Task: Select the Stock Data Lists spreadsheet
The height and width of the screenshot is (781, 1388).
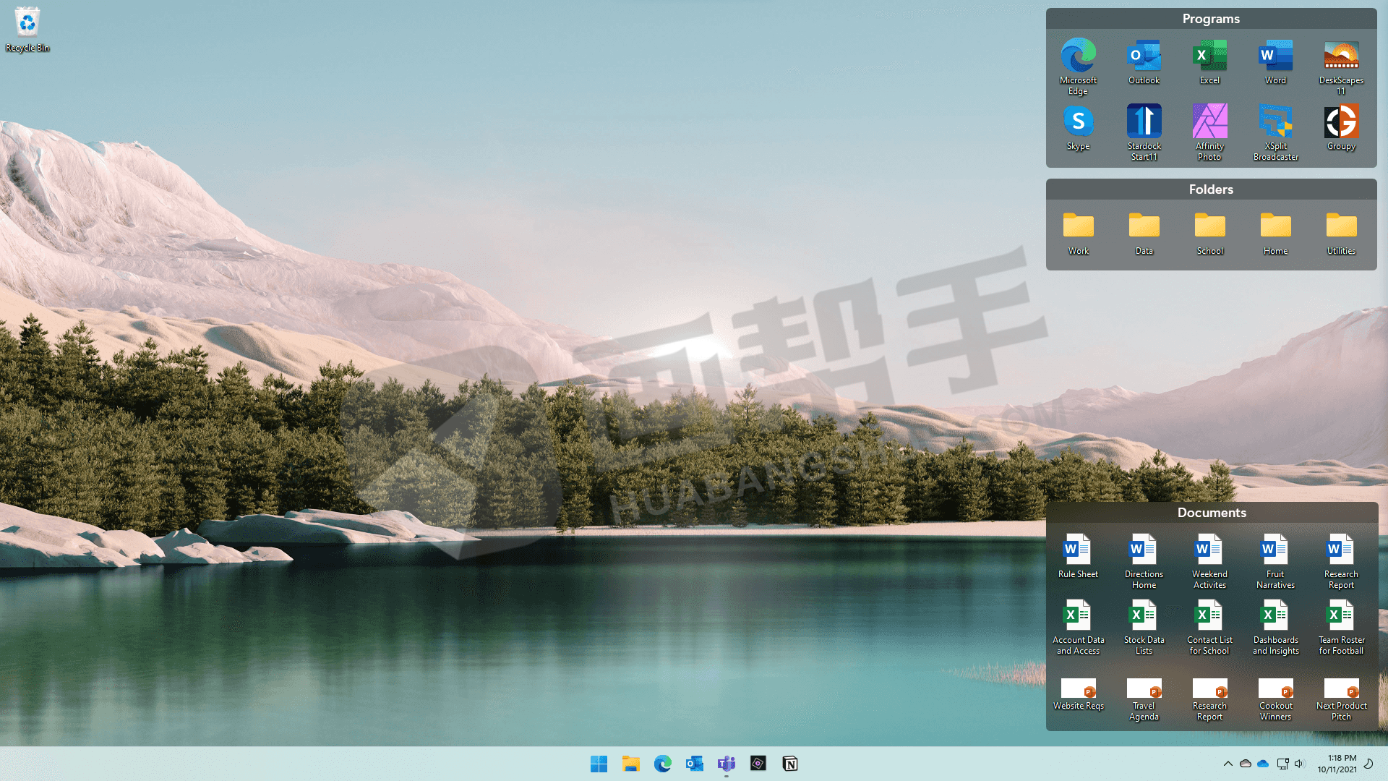Action: tap(1144, 627)
